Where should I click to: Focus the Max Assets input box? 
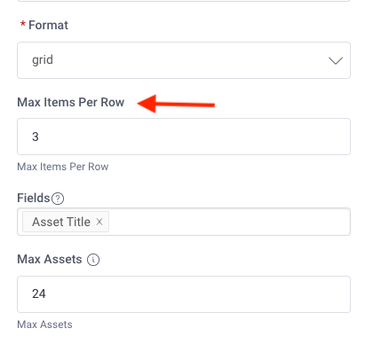(x=184, y=294)
